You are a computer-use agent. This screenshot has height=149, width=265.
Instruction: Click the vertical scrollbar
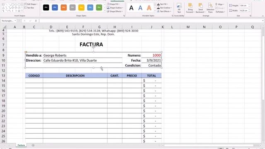(x=263, y=67)
